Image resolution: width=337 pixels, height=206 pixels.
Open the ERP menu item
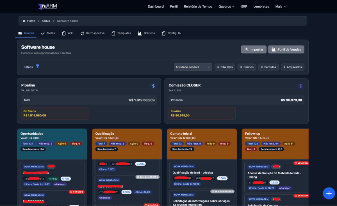pos(244,6)
